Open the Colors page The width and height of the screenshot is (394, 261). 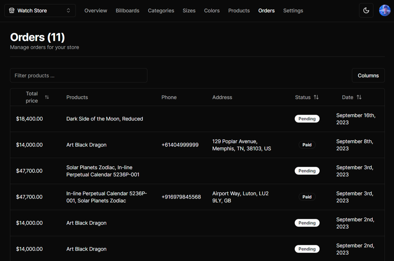212,11
